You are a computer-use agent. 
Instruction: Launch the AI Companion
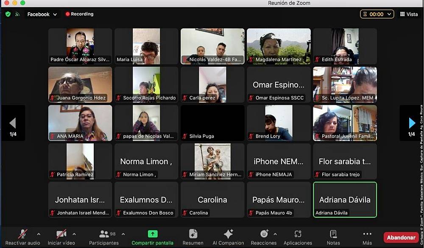point(228,237)
